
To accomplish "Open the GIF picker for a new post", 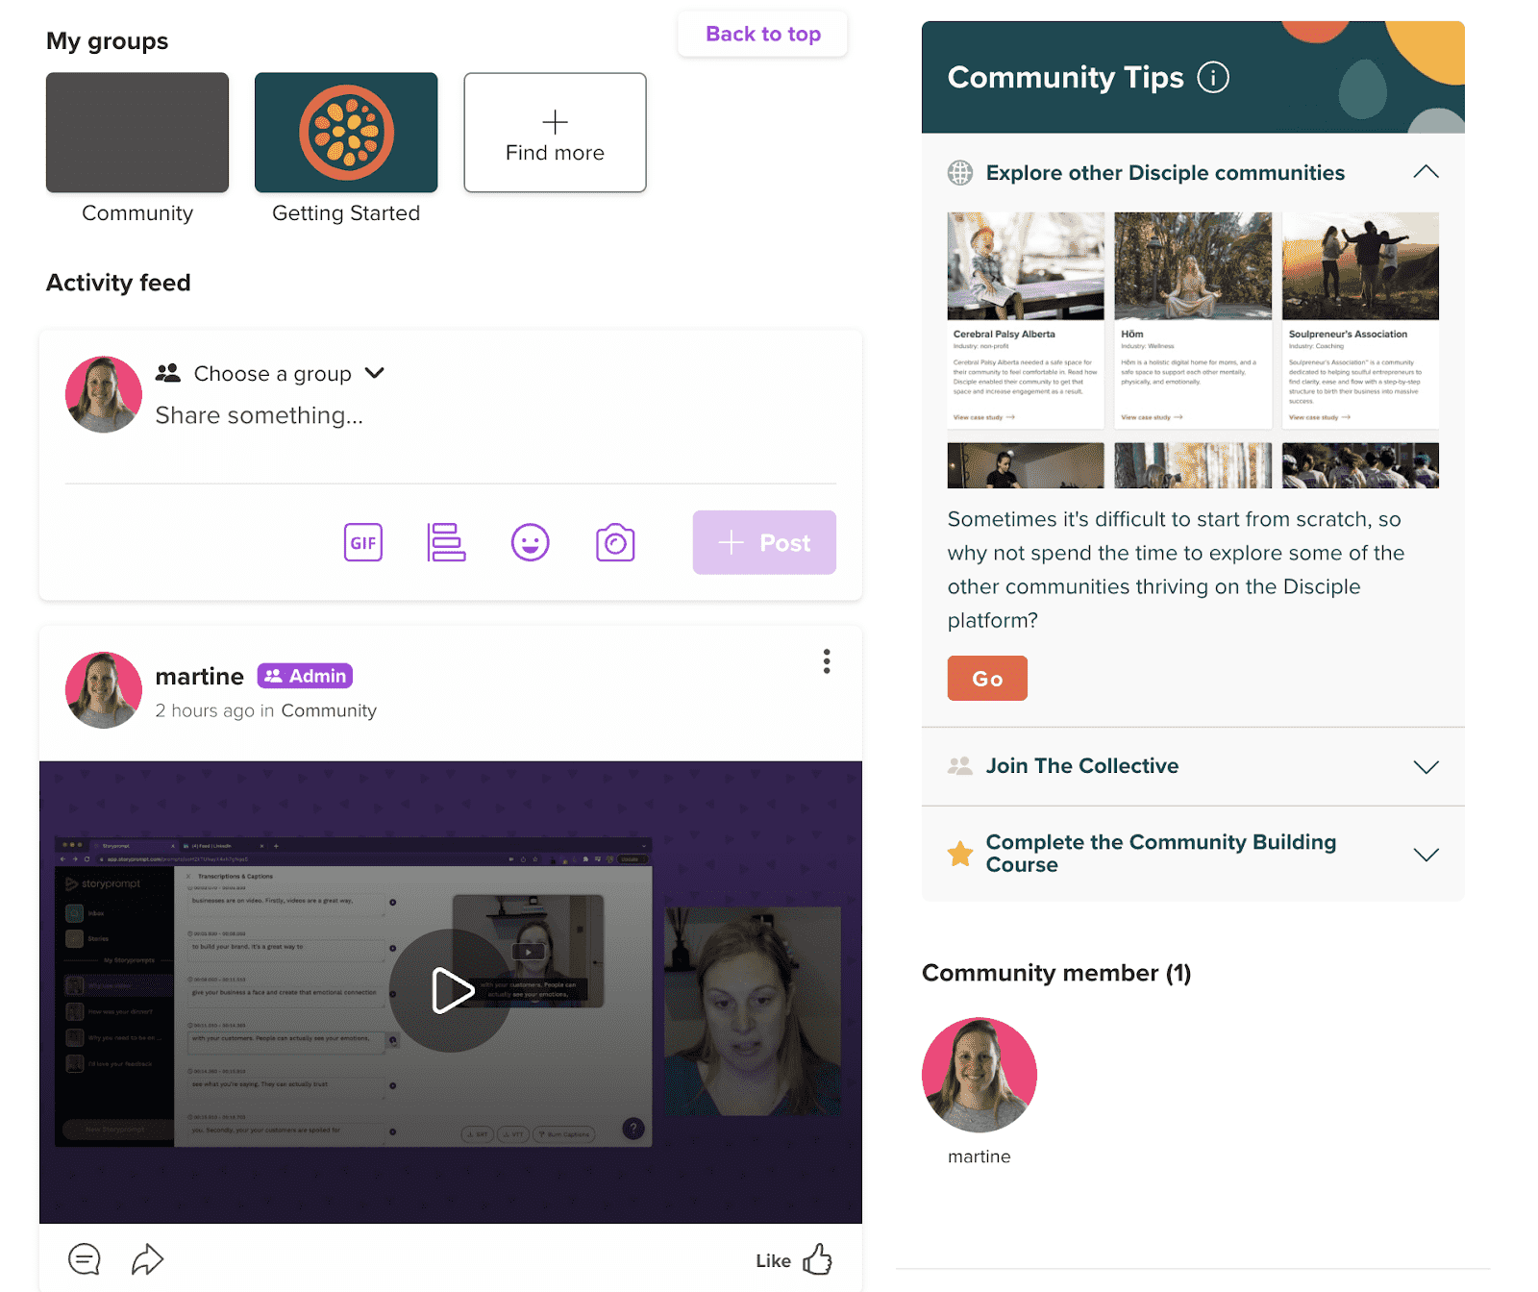I will (362, 542).
